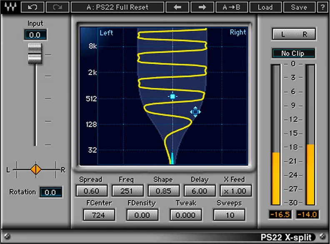The width and height of the screenshot is (330, 244).
Task: Toggle the L R meter button
Action: (294, 34)
